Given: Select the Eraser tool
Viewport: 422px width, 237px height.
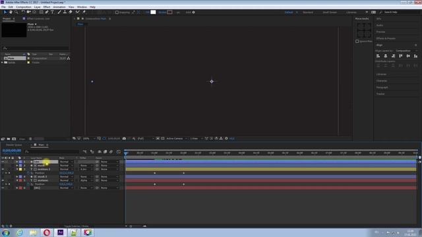Looking at the screenshot, I should (71, 12).
